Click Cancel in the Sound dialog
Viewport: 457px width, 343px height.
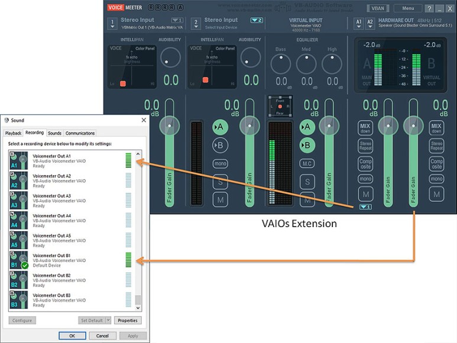click(102, 336)
